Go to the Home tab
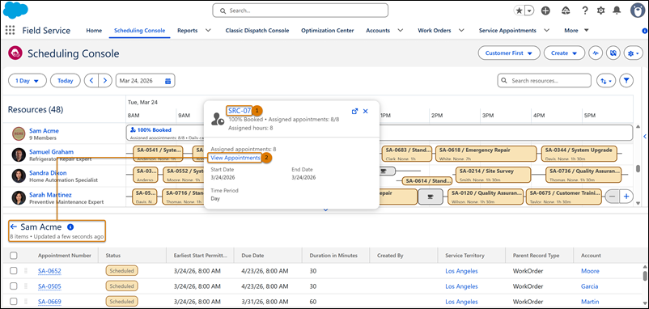This screenshot has width=649, height=309. tap(94, 30)
